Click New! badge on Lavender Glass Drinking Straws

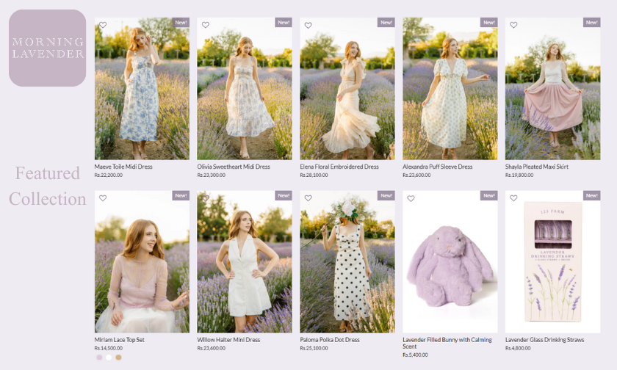(x=591, y=195)
